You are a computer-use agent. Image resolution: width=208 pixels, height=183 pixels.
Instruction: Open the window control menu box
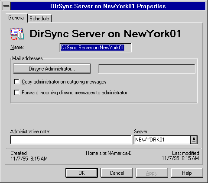coord(6,6)
